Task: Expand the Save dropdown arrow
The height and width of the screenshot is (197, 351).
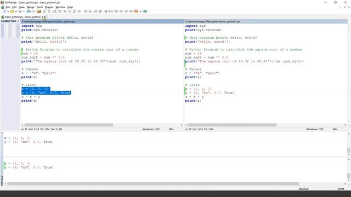Action: click(24, 11)
